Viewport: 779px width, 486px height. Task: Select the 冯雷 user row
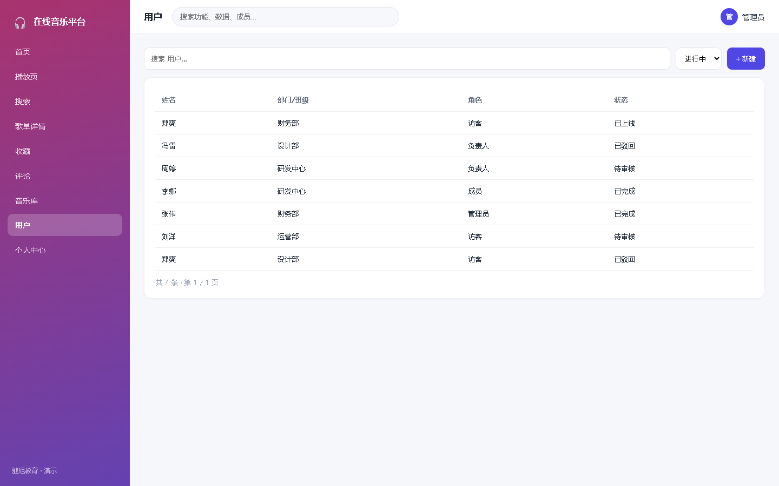point(454,146)
